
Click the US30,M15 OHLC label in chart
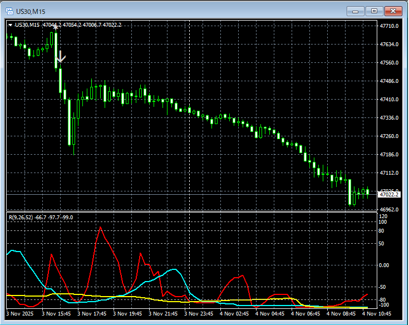(68, 25)
